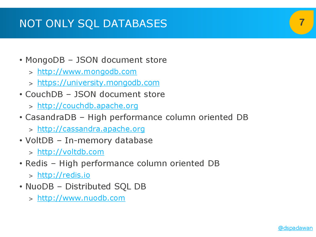Click the @dspadawan handle link

295,228
